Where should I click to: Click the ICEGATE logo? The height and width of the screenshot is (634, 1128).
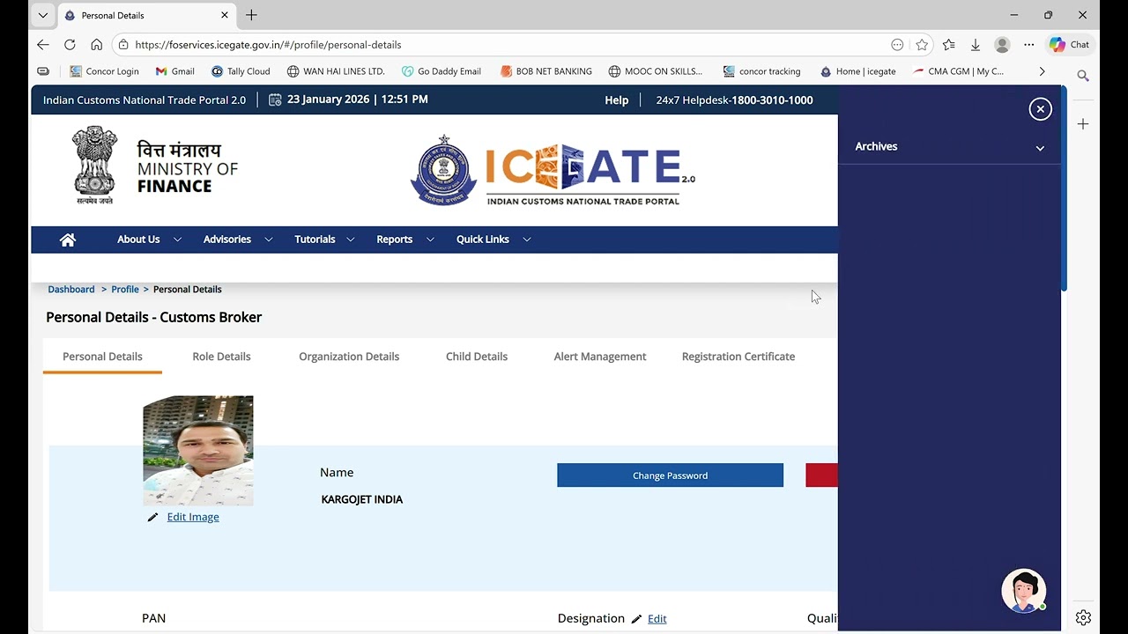pos(553,170)
